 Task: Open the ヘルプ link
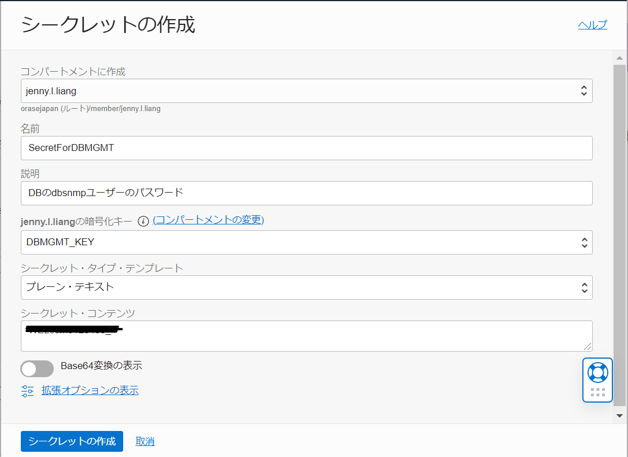coord(592,25)
